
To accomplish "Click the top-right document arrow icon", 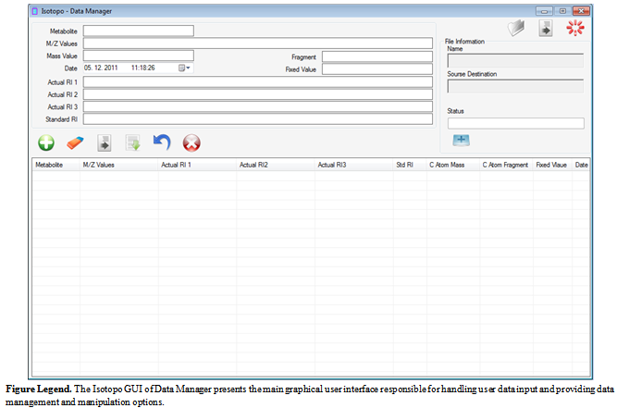I will 546,29.
